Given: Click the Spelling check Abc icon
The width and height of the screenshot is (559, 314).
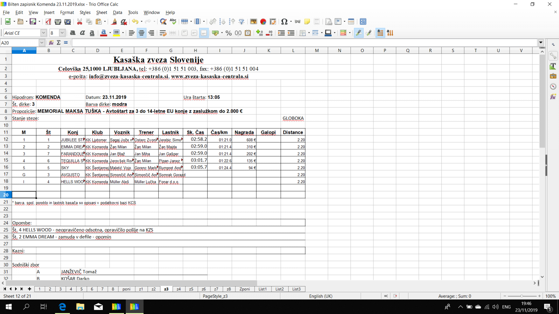Looking at the screenshot, I should tap(173, 22).
